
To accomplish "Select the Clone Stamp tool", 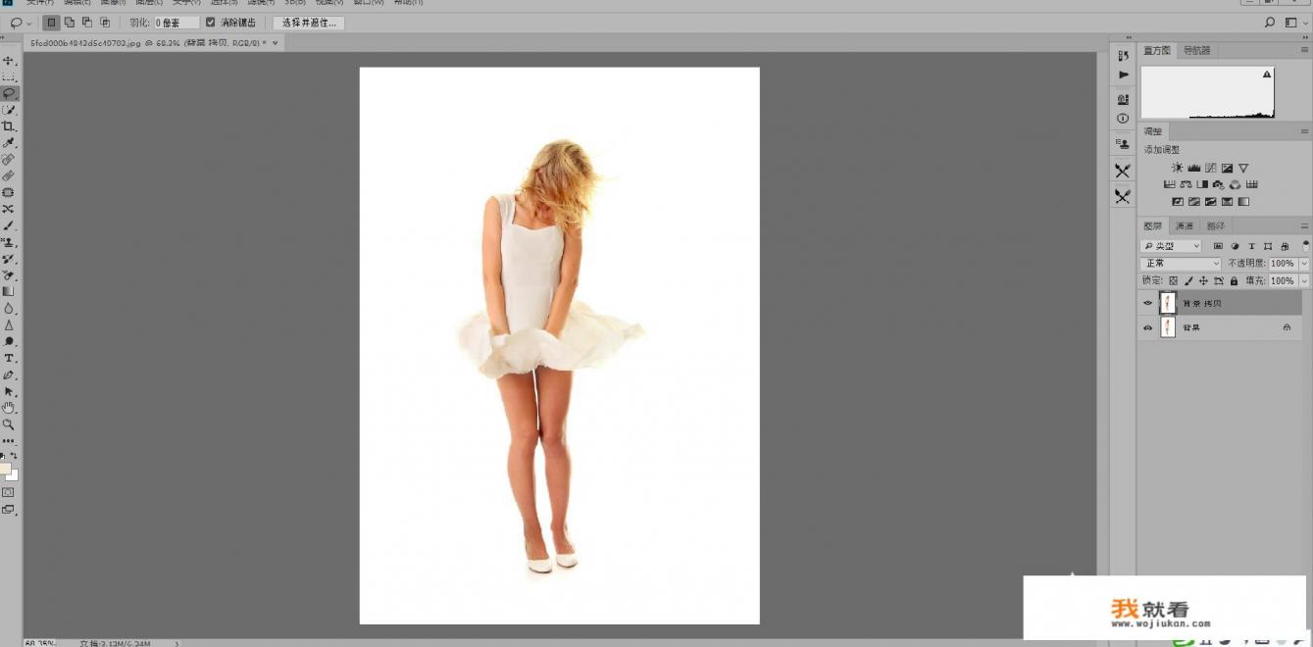I will pos(9,242).
